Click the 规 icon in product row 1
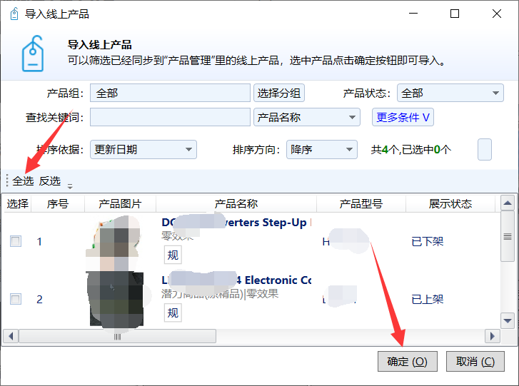 click(173, 255)
